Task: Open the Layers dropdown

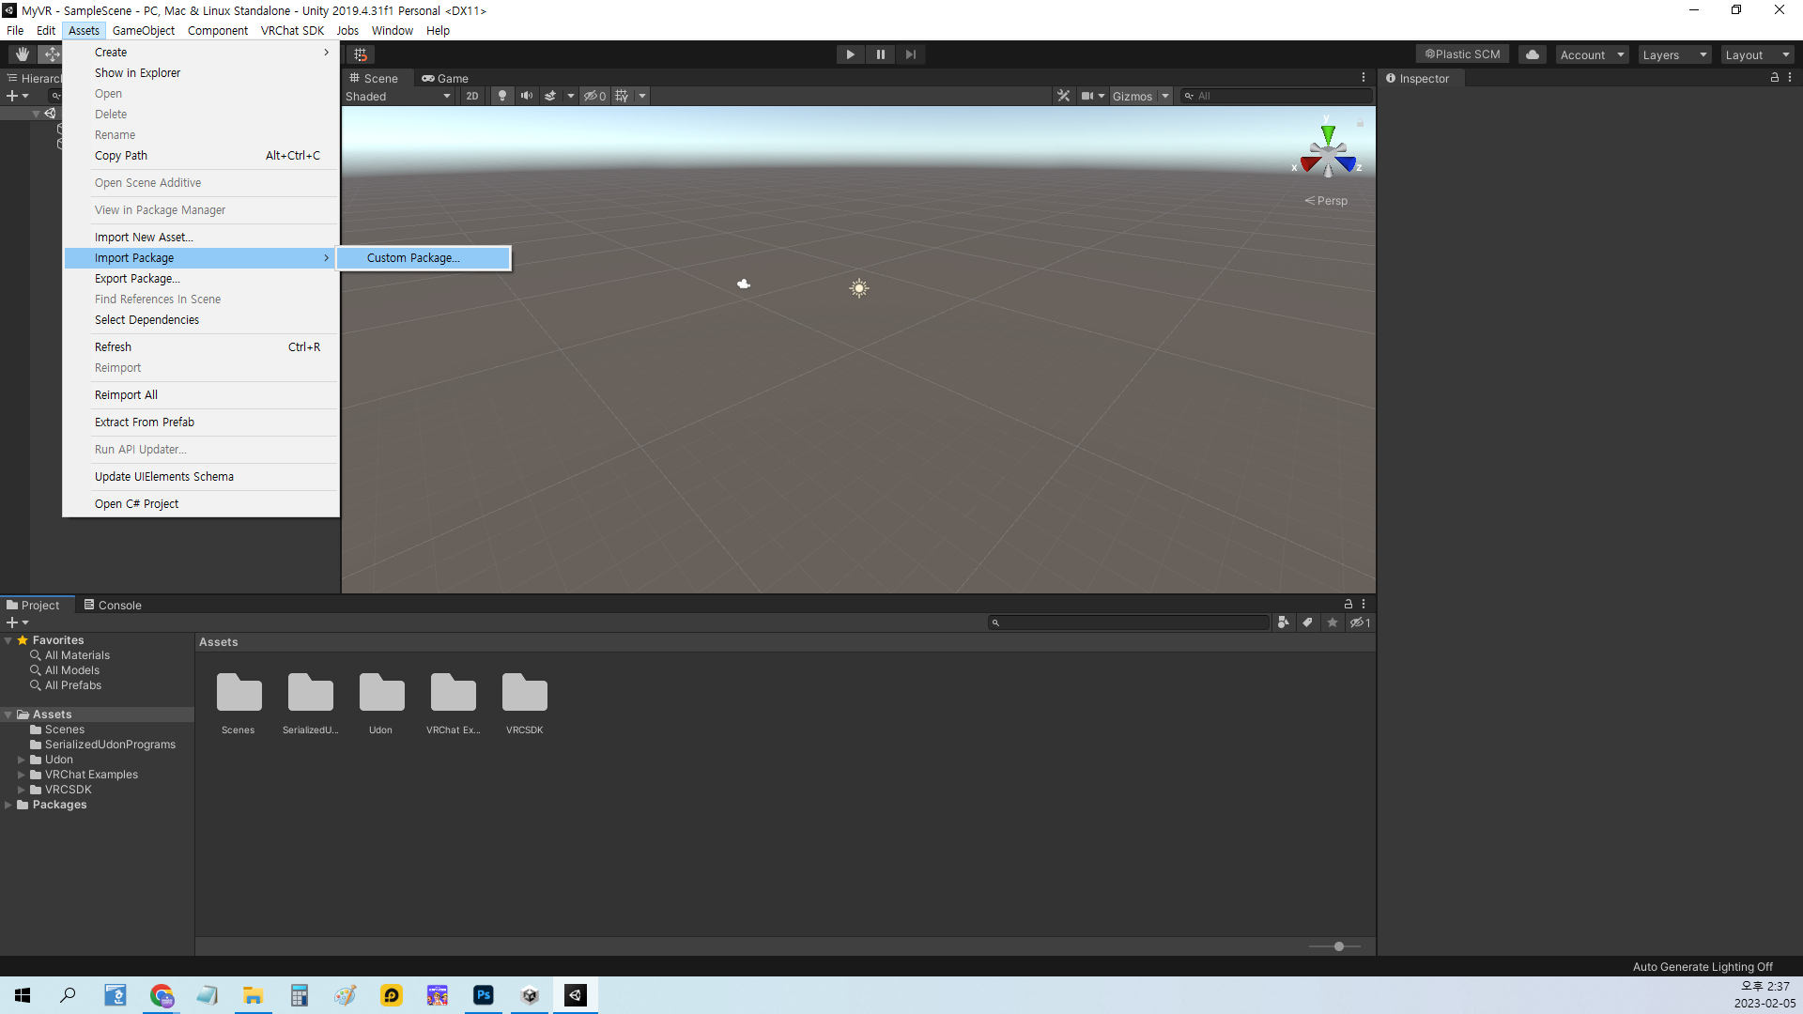Action: coord(1673,54)
